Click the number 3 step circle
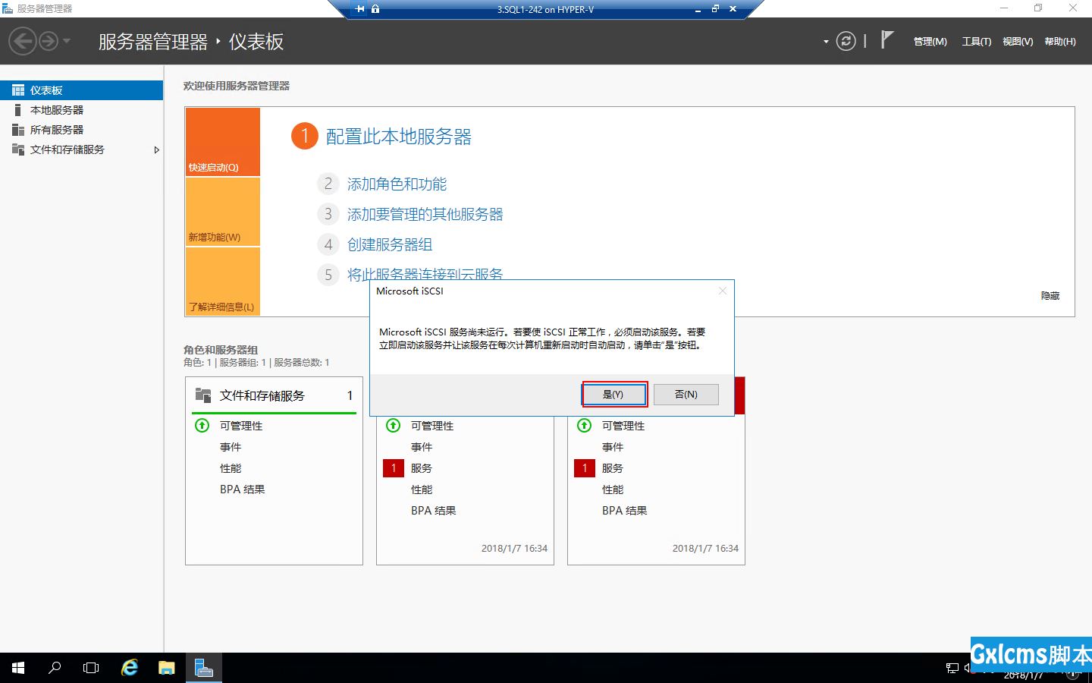 (328, 214)
